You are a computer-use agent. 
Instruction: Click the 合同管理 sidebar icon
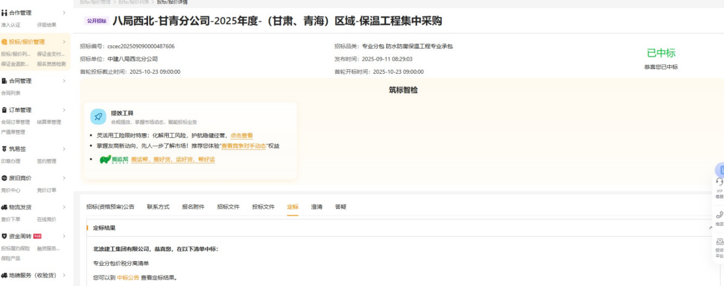(x=5, y=81)
